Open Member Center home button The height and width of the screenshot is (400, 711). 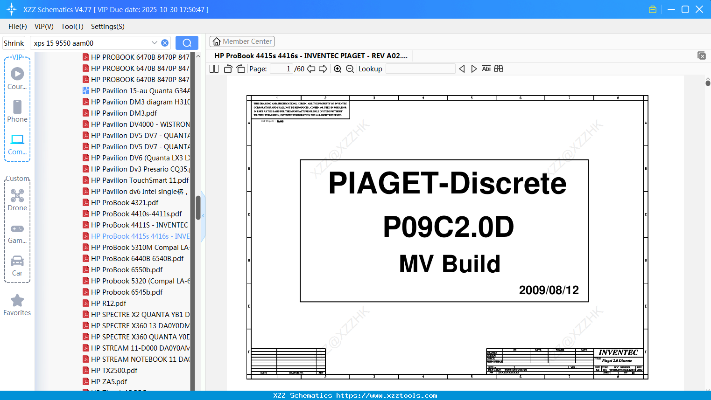click(242, 41)
